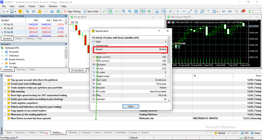Open the Tools menu
The height and width of the screenshot is (140, 262).
42,6
